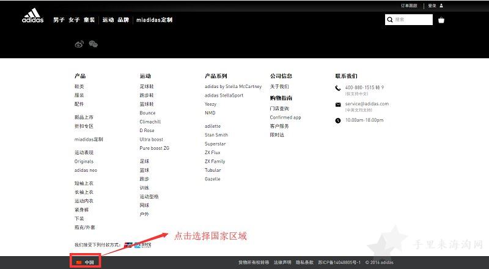Open the 跑步鞋 running shoes link
The image size is (489, 269).
[x=147, y=95]
